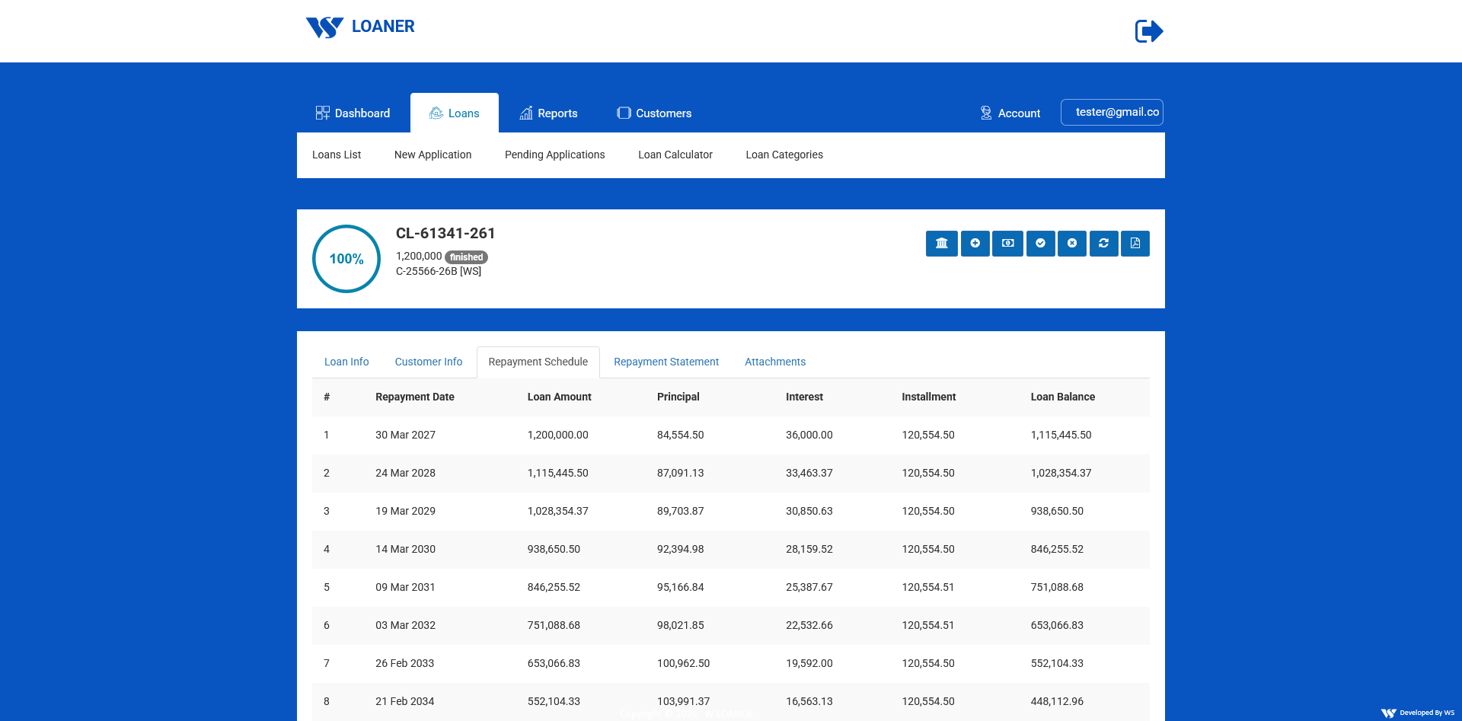Image resolution: width=1462 pixels, height=721 pixels.
Task: Click the money bill icon button
Action: click(x=1008, y=244)
